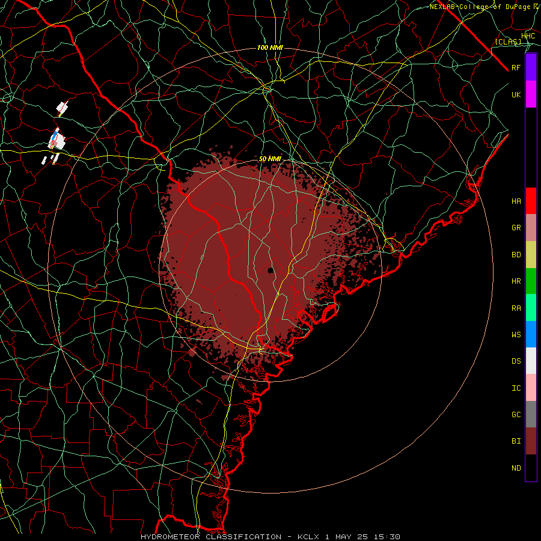Click the GR pink legend swatch

[531, 228]
